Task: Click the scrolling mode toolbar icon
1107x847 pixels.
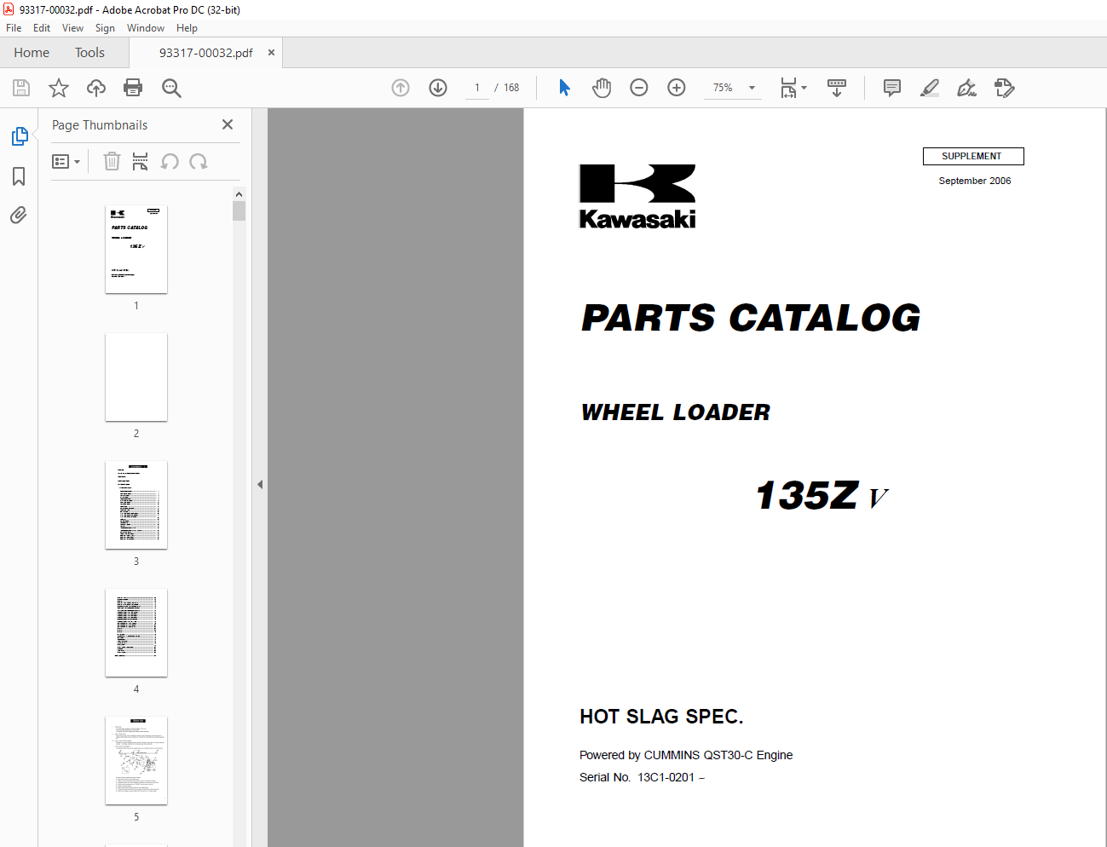Action: (837, 88)
